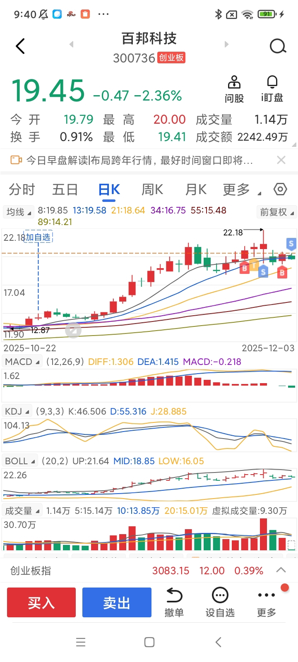The width and height of the screenshot is (298, 662).
Task: Tap stock code 300736
Action: click(x=134, y=58)
